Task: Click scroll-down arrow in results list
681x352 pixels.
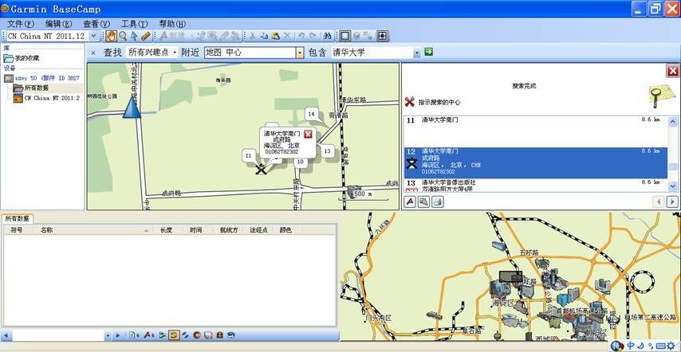Action: [x=673, y=186]
